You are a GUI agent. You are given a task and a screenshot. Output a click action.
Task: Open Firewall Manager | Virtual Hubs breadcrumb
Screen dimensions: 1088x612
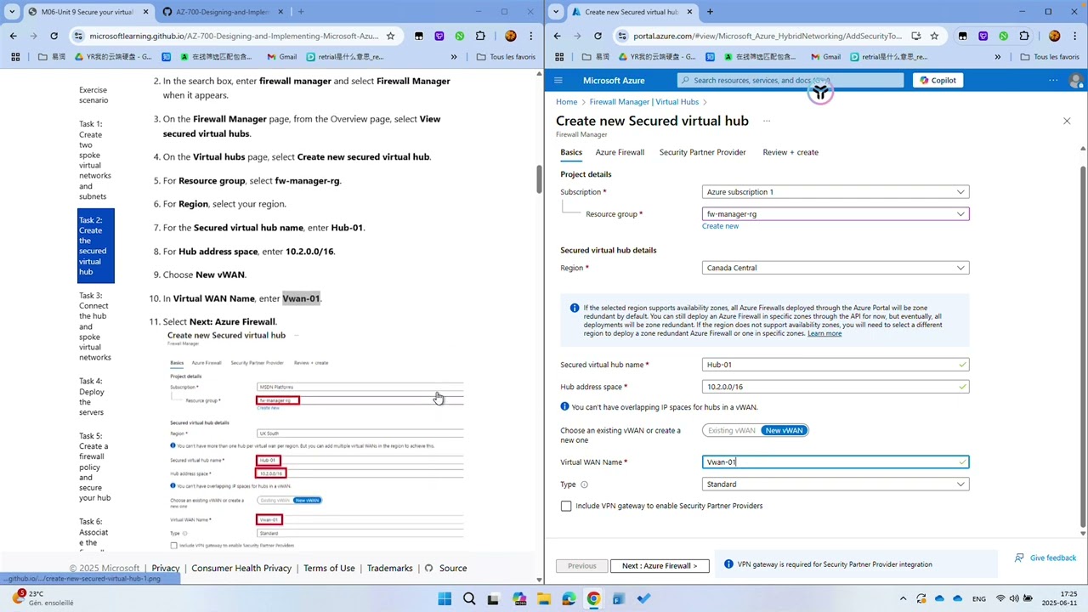click(x=643, y=102)
